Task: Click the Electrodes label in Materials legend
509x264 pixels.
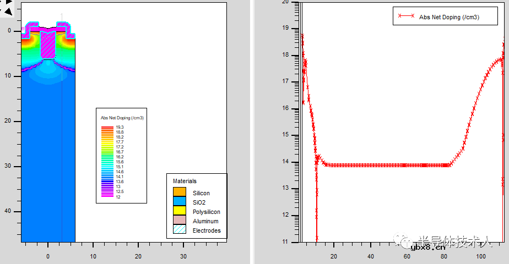Action: tap(207, 230)
